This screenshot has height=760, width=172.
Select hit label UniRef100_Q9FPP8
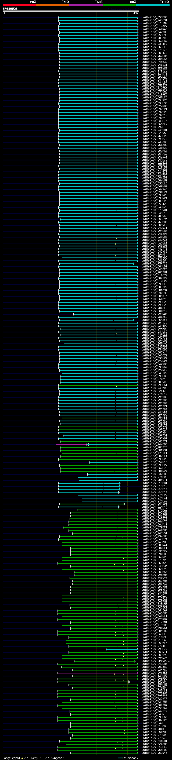click(154, 459)
